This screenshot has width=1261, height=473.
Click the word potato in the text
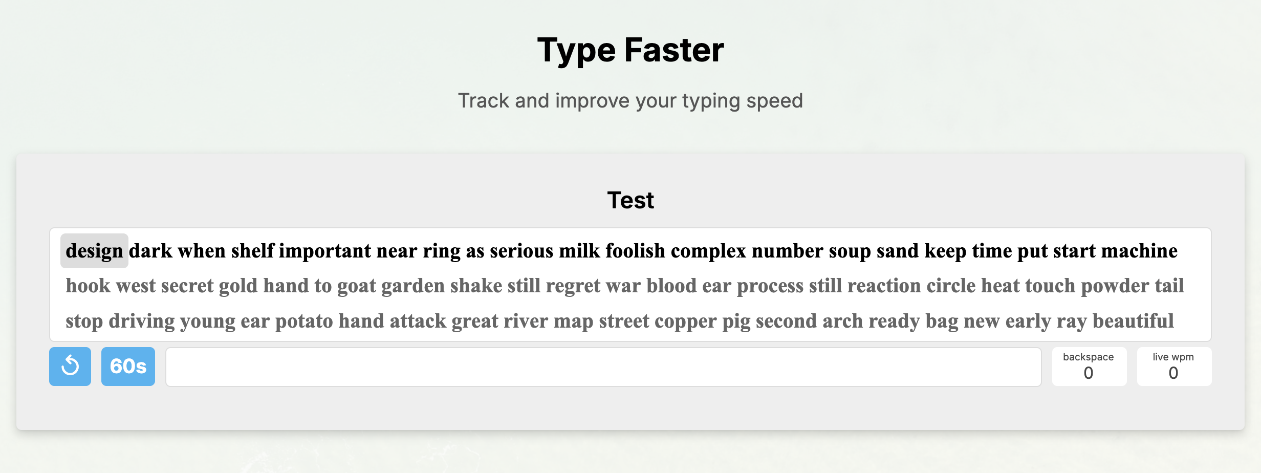pos(304,320)
